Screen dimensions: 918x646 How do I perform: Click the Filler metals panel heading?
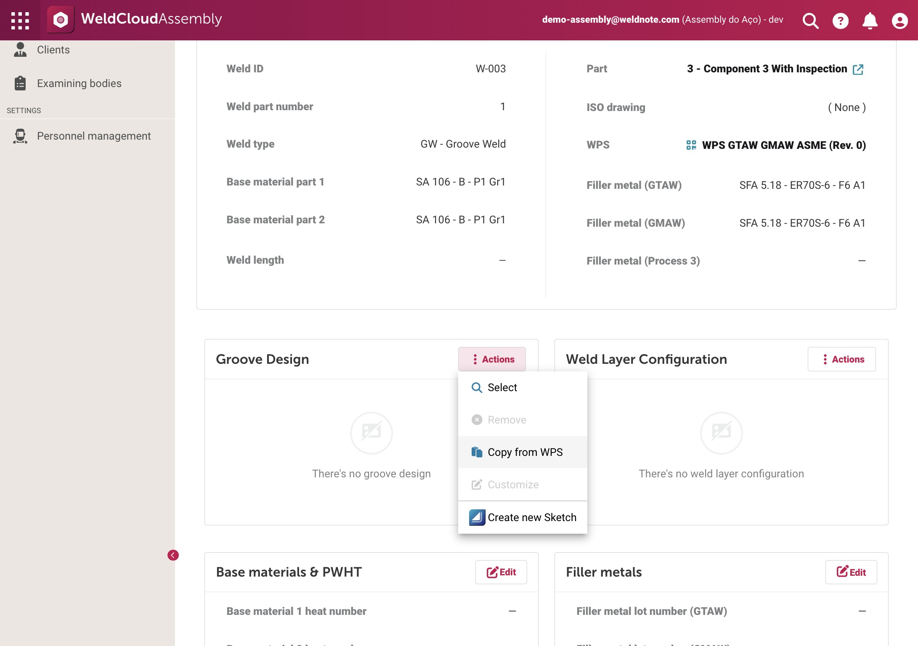pos(604,572)
